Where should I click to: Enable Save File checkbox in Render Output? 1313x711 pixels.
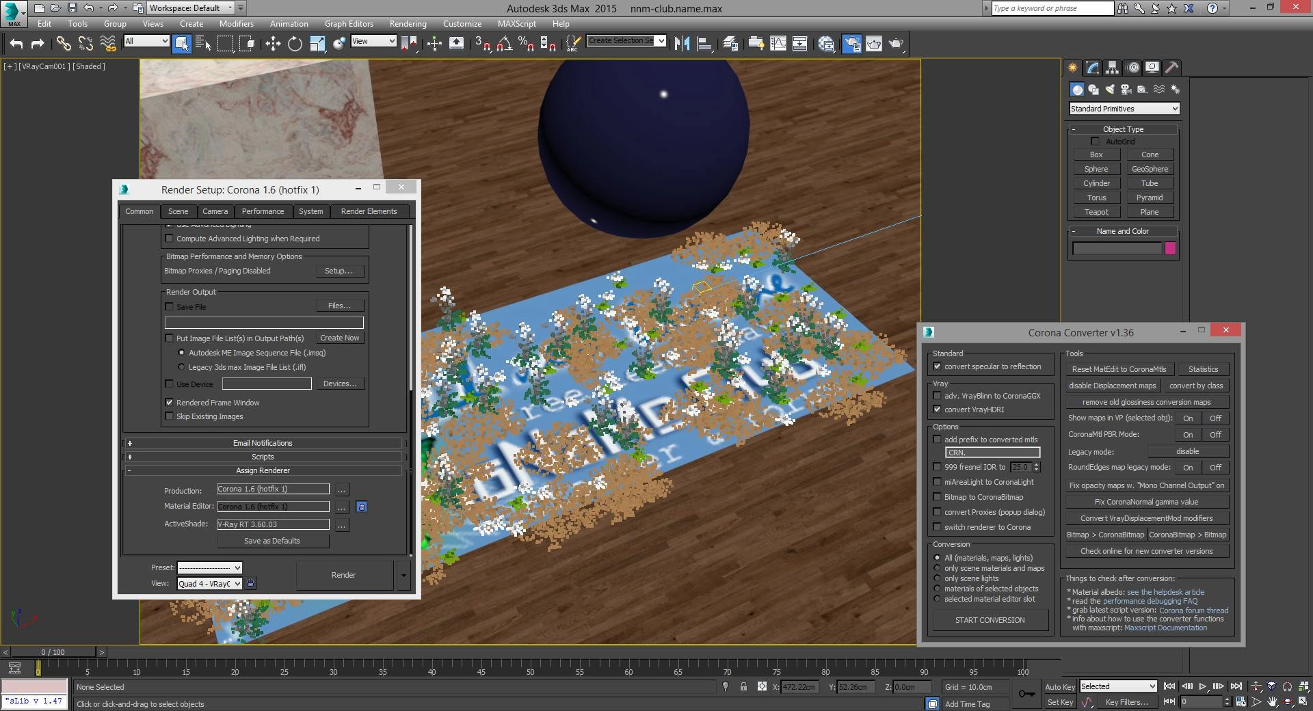[x=170, y=307]
